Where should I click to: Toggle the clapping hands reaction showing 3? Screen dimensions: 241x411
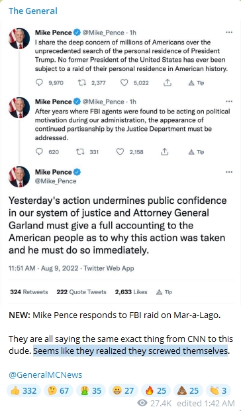click(218, 391)
